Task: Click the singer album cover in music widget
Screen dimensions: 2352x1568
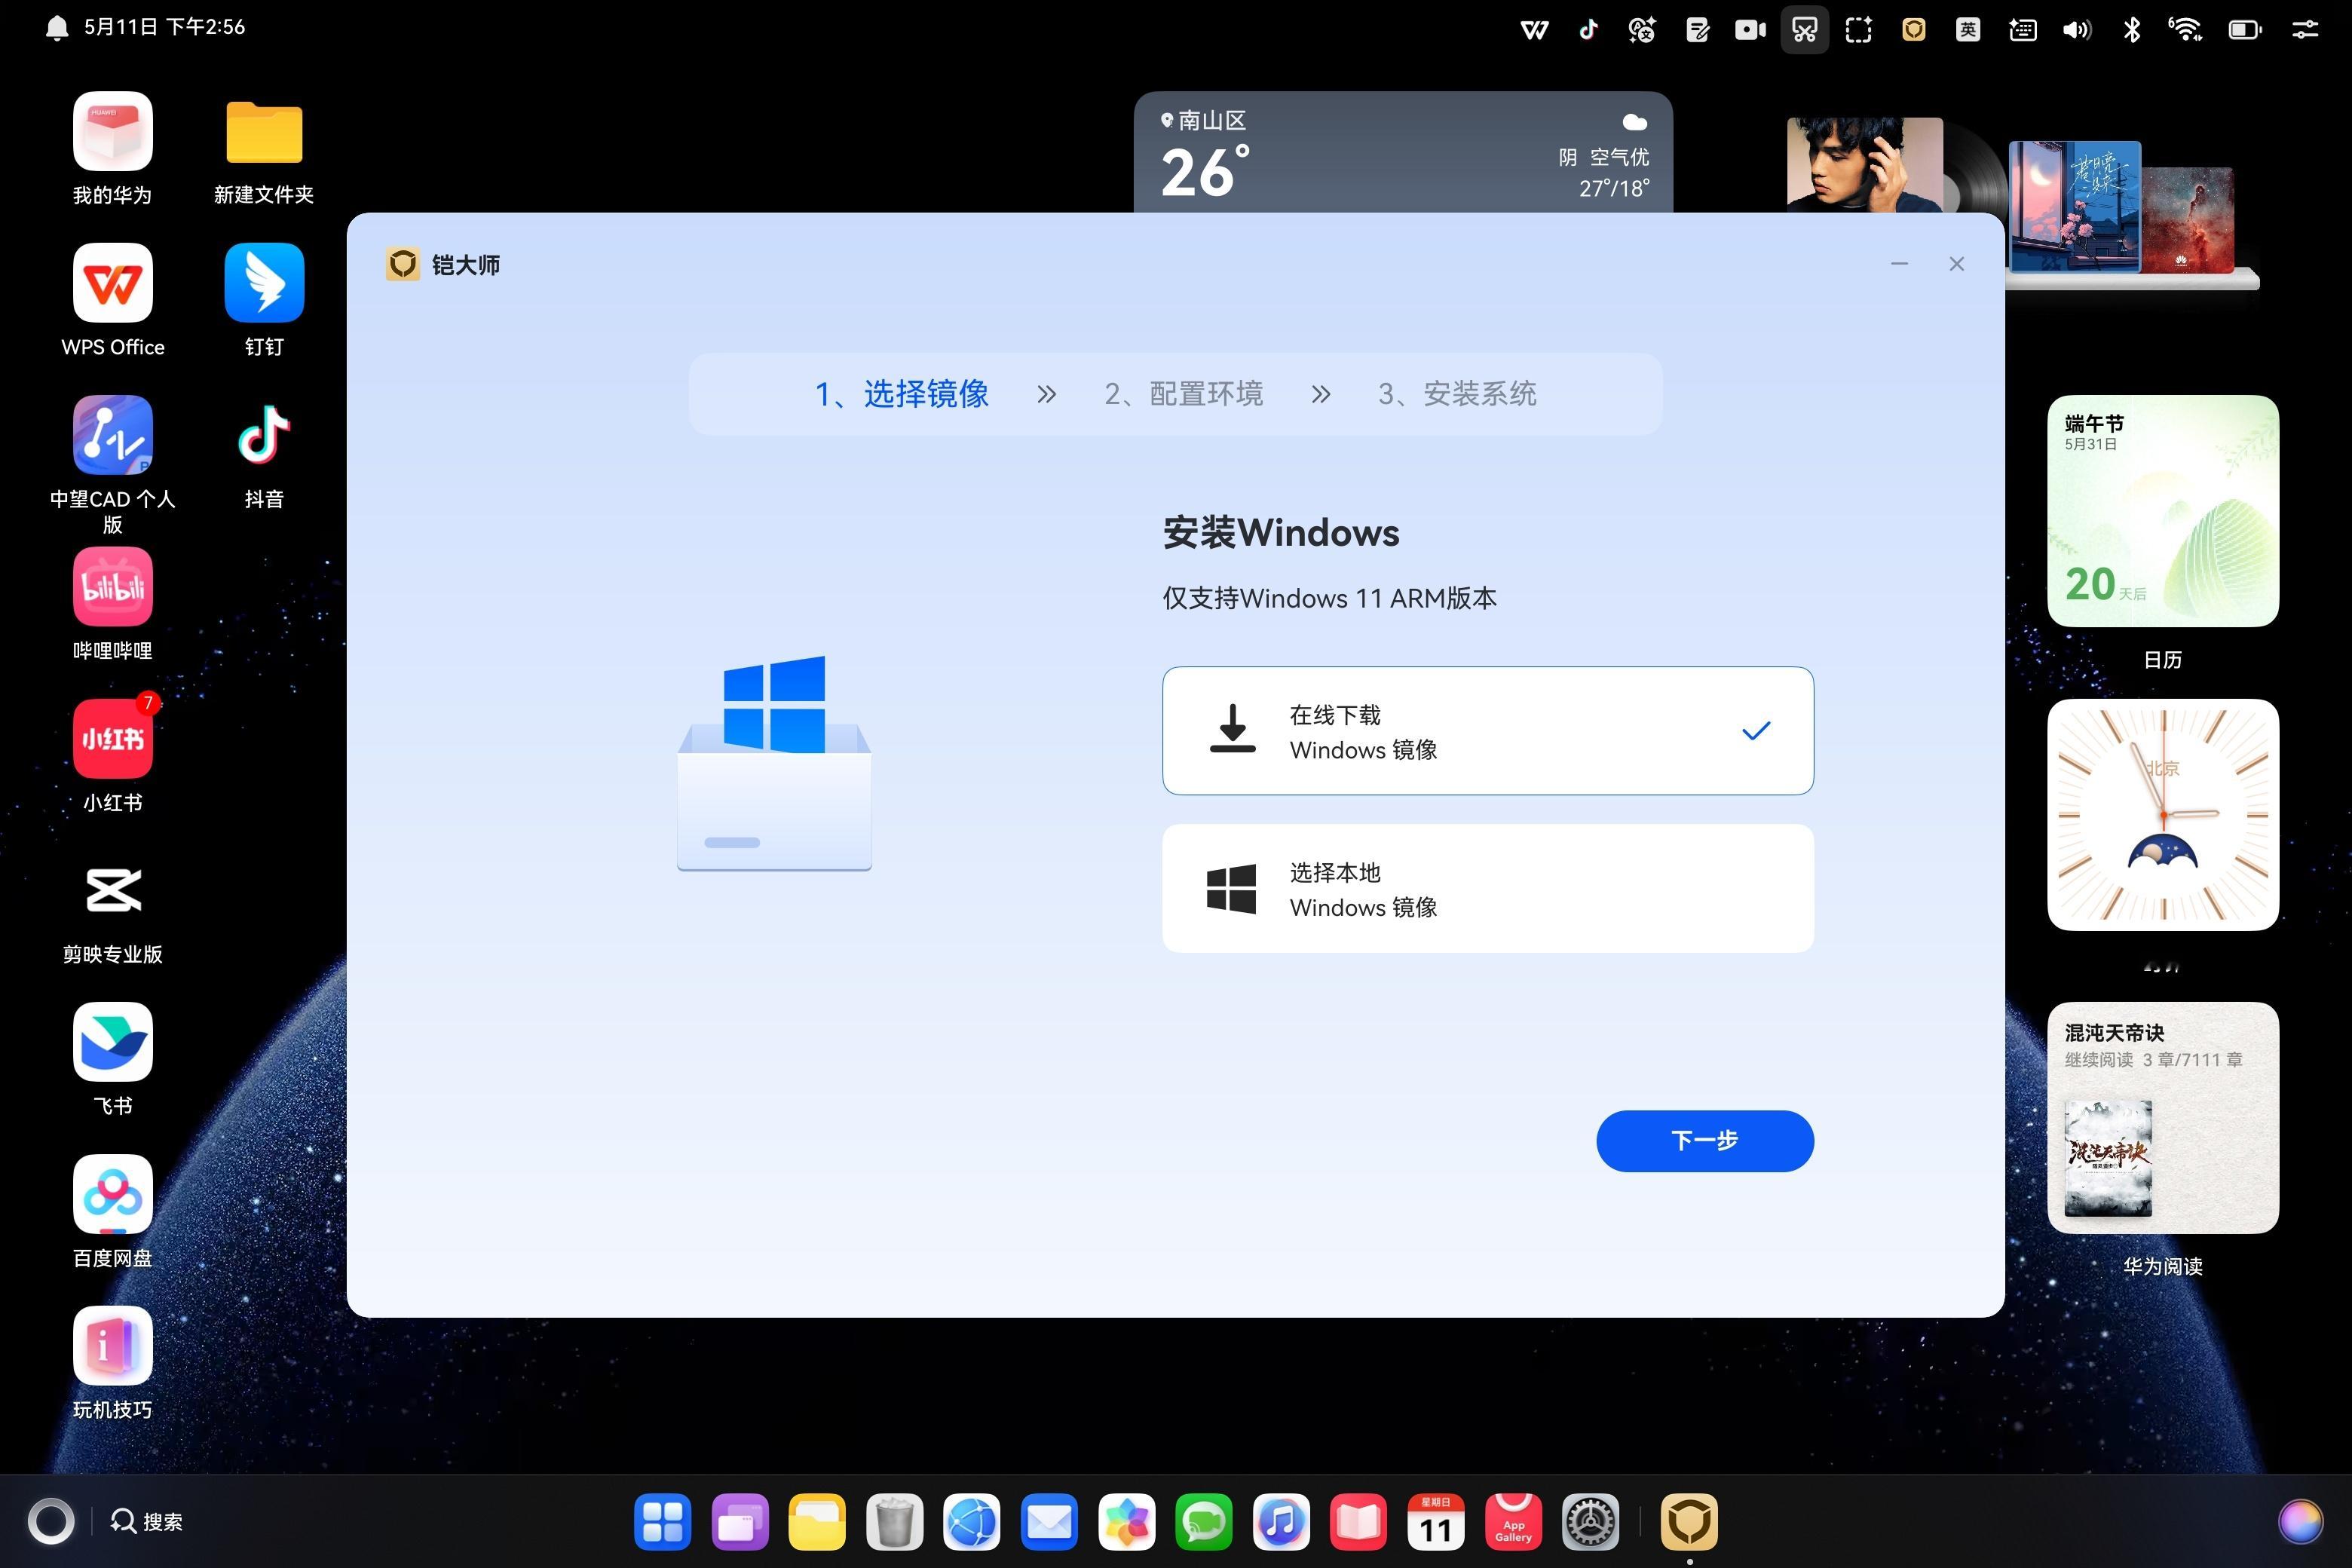Action: (1864, 165)
